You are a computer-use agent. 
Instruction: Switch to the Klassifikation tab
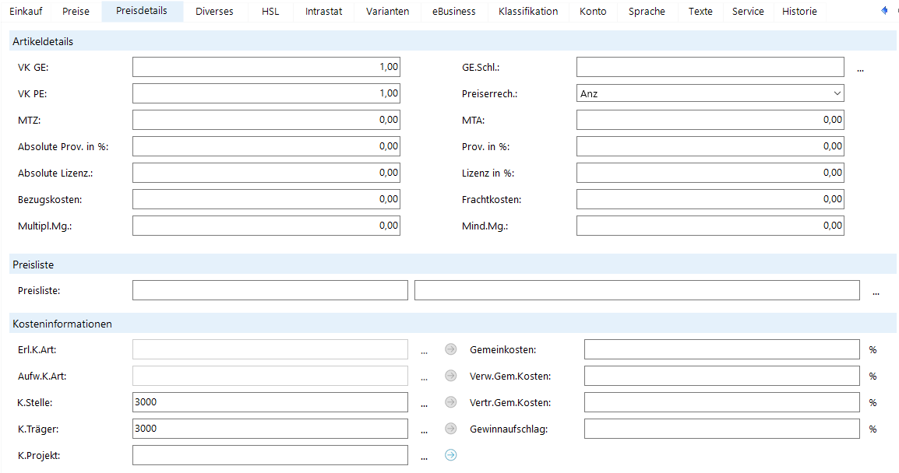tap(528, 12)
